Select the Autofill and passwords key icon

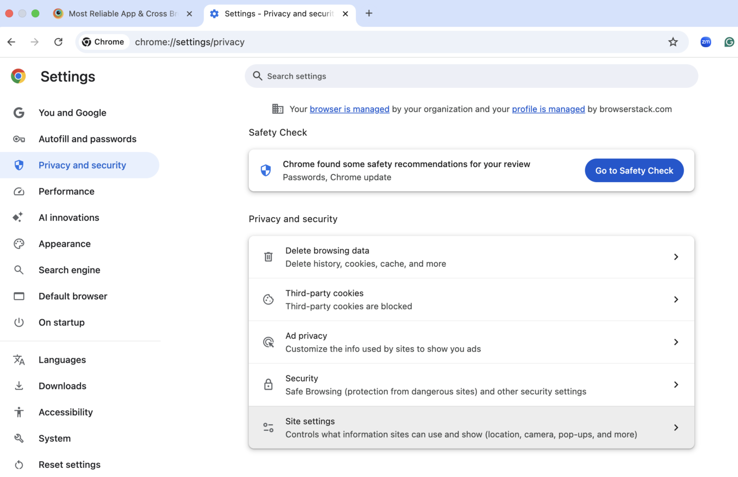pyautogui.click(x=19, y=139)
